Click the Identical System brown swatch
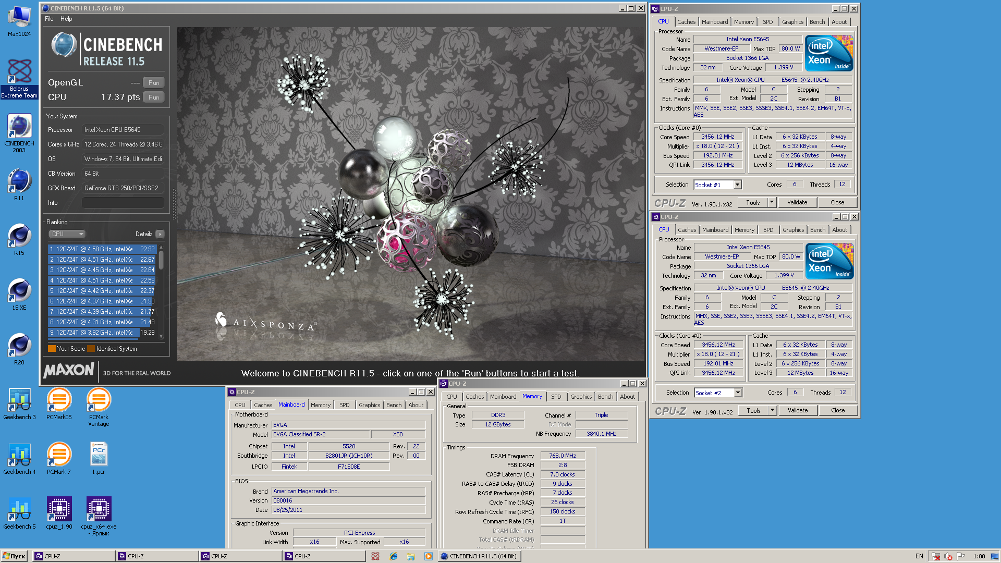Image resolution: width=1001 pixels, height=563 pixels. (x=91, y=349)
